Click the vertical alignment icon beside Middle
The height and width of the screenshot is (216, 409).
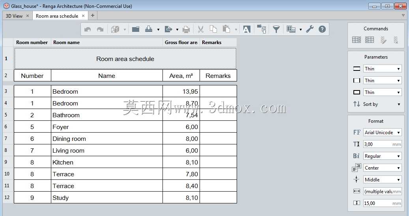click(356, 179)
